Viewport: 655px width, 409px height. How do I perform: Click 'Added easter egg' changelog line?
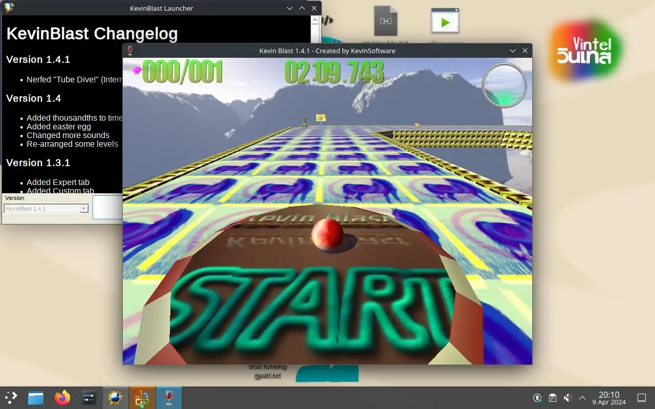(x=59, y=126)
